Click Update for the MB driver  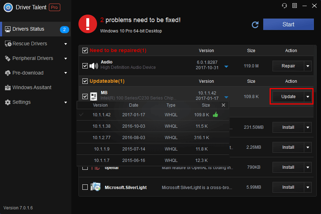(x=288, y=97)
